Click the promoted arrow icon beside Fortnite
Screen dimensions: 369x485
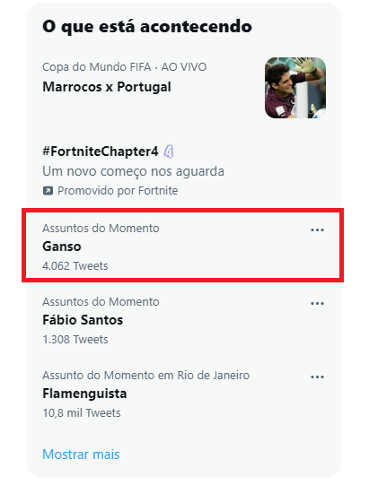point(48,191)
